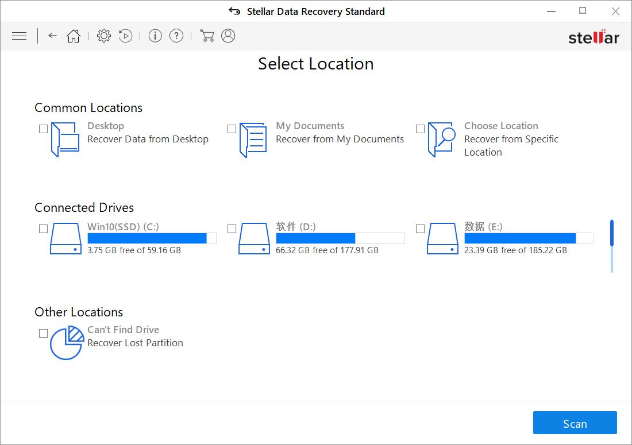The width and height of the screenshot is (632, 445).
Task: Click '3.75 GB free of 59.16 GB'
Action: coord(134,250)
